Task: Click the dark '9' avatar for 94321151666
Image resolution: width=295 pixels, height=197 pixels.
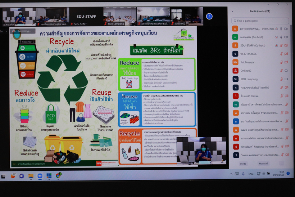Action: click(x=235, y=54)
